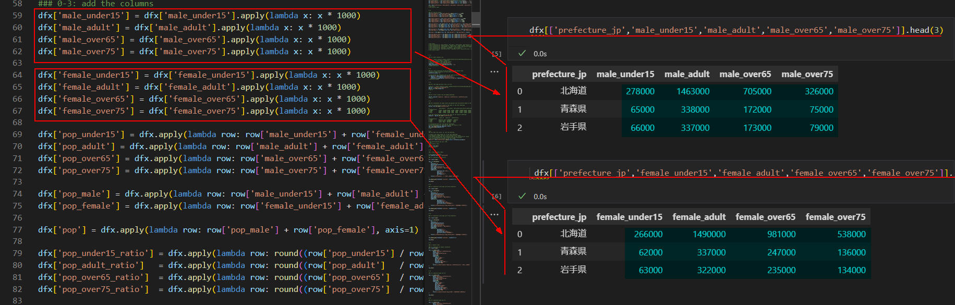955x305 pixels.
Task: Click the value 134000
Action: (x=852, y=270)
